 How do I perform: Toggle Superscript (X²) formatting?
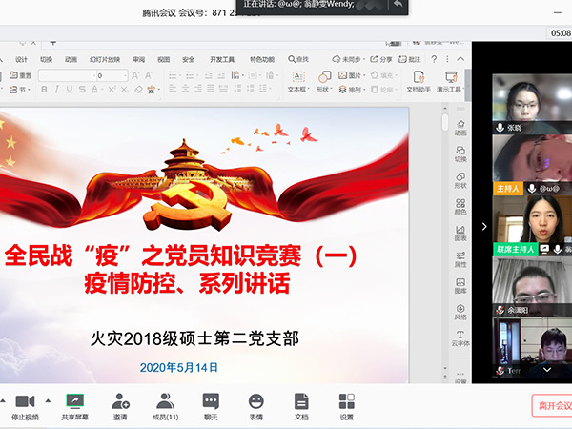click(112, 90)
